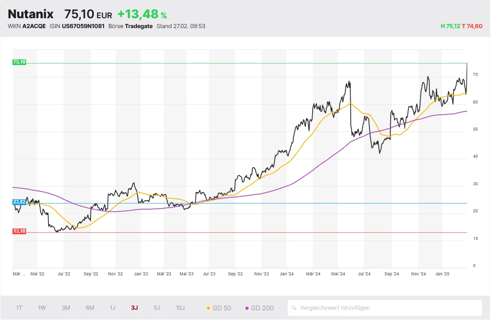The image size is (494, 329).
Task: Click the magnifier icon in comparison field
Action: (x=295, y=308)
